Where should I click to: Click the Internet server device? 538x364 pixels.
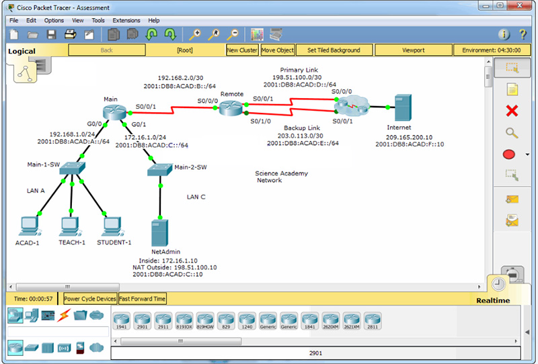click(x=403, y=107)
